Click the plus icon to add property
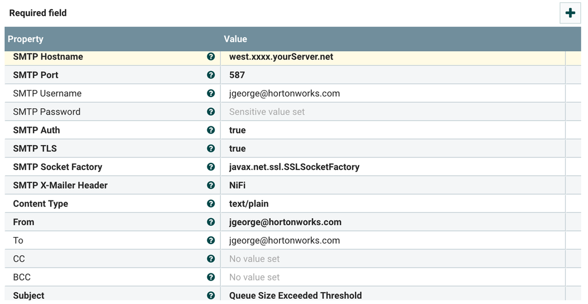The width and height of the screenshot is (588, 304). coord(570,13)
